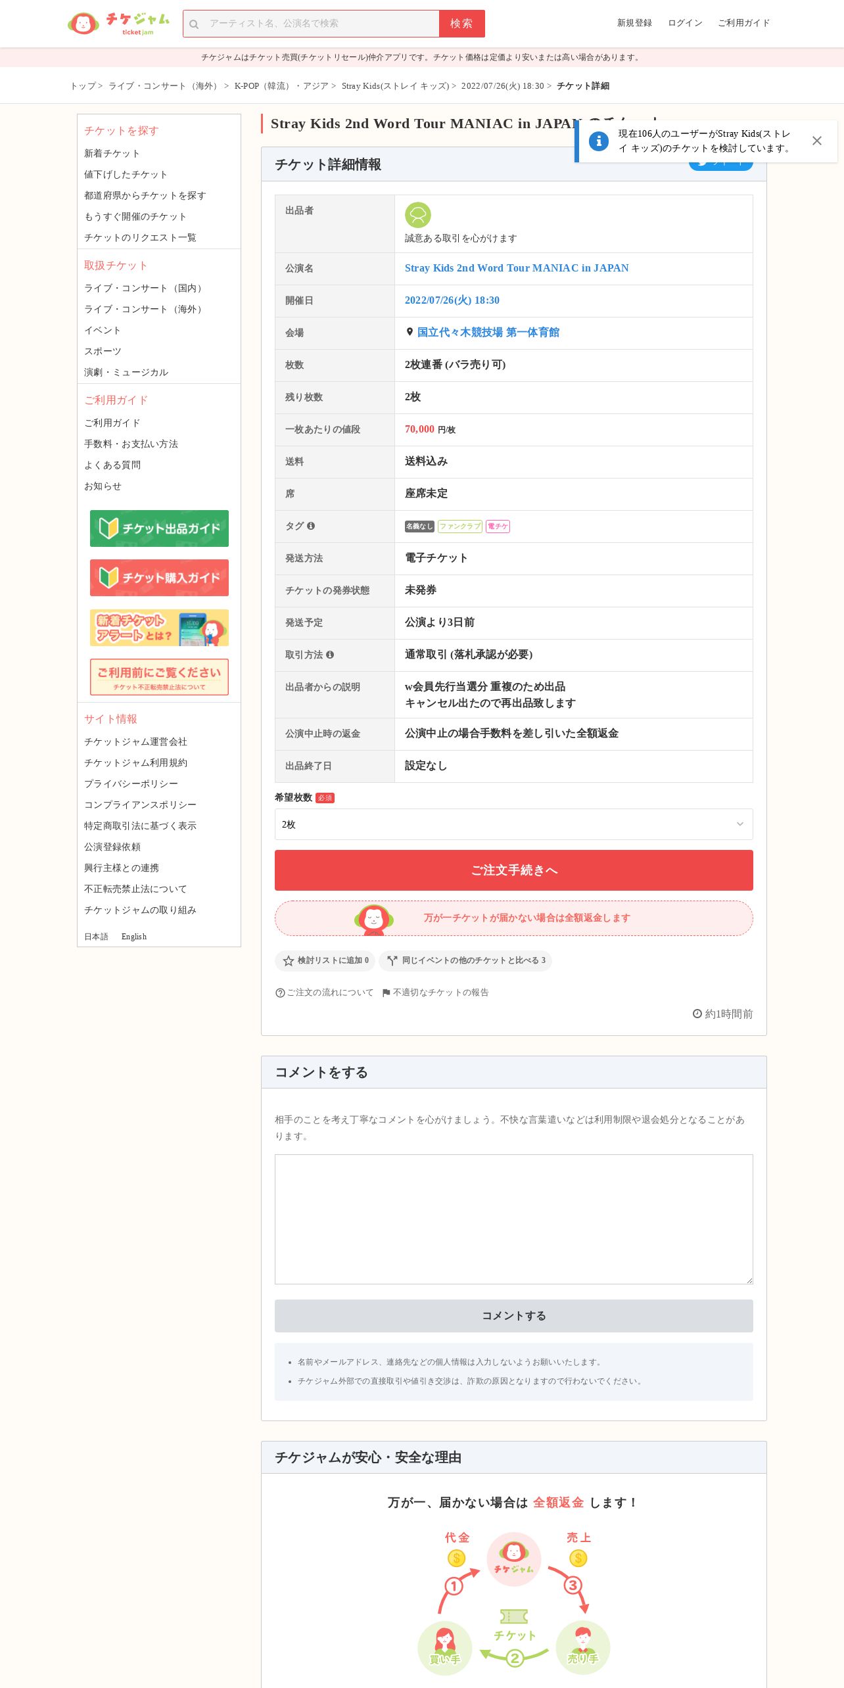
Task: Compare 同じイベントの他のチケットと比べる
Action: [465, 960]
